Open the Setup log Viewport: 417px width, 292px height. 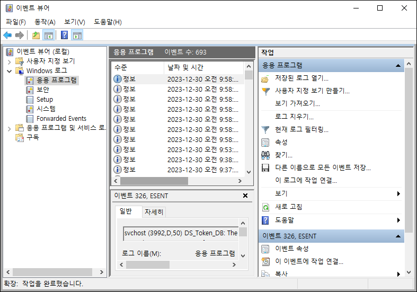45,100
